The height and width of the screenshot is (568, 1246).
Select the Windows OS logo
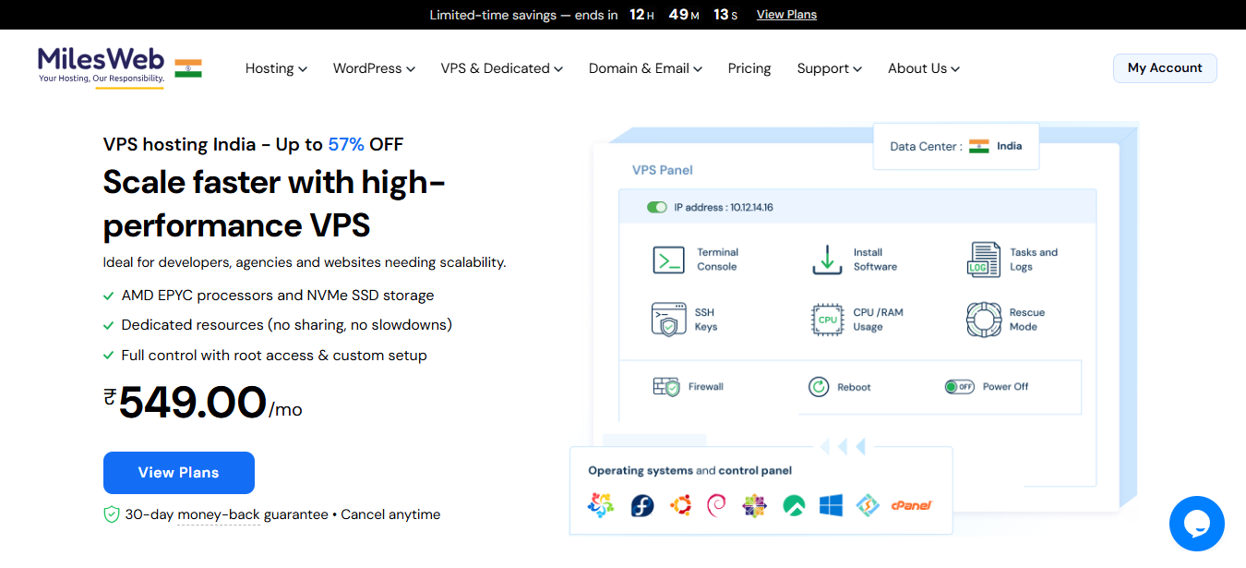[x=831, y=505]
